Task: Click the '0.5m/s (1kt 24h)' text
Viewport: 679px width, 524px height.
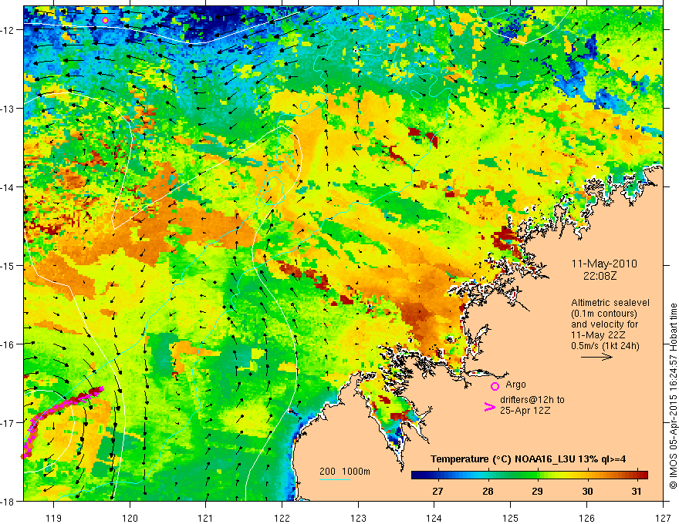Action: pos(605,346)
